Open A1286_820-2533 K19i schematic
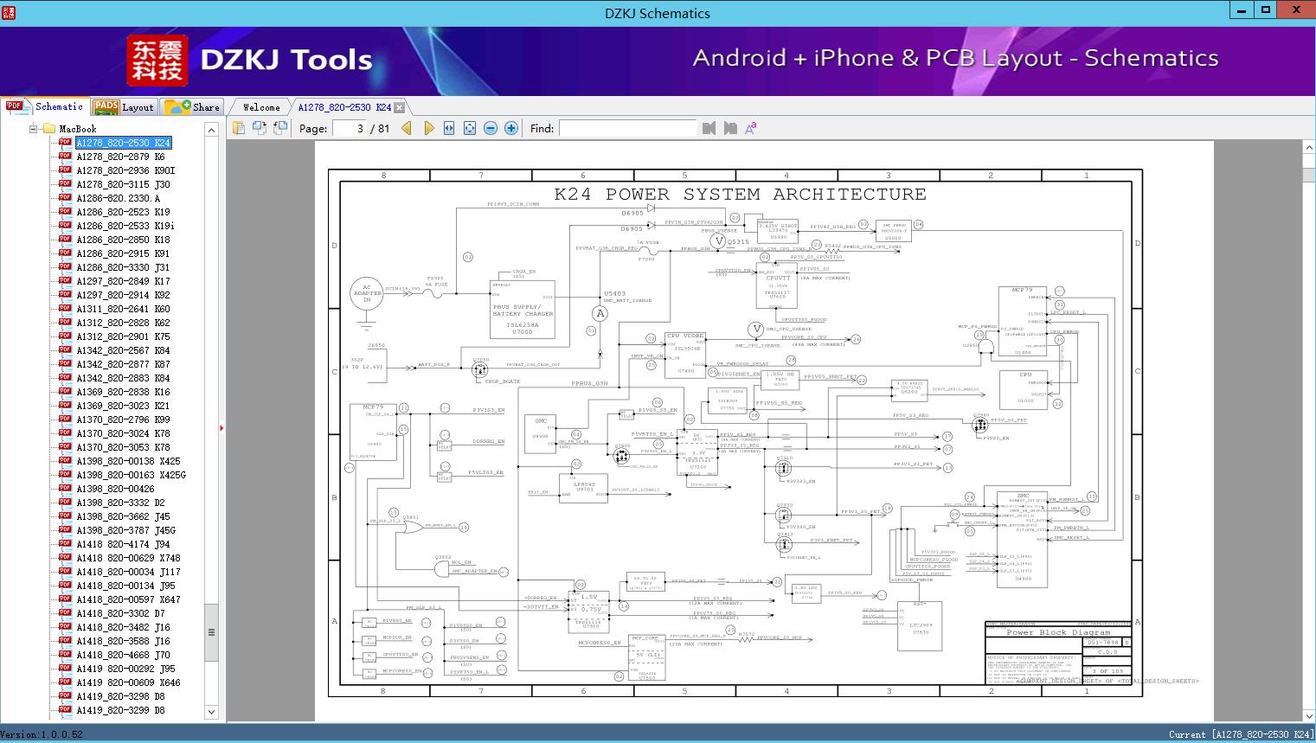The height and width of the screenshot is (743, 1316). tap(125, 226)
